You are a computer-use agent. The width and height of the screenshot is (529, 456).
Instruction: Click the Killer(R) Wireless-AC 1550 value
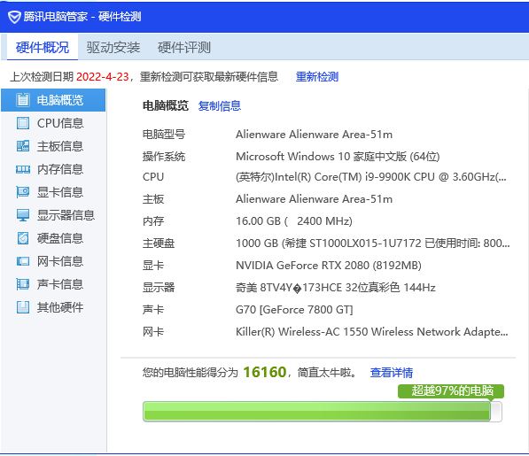point(371,332)
